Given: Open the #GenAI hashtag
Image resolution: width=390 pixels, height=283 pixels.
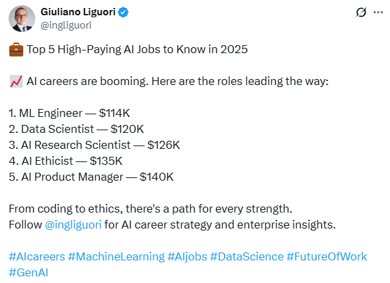Looking at the screenshot, I should pos(29,272).
